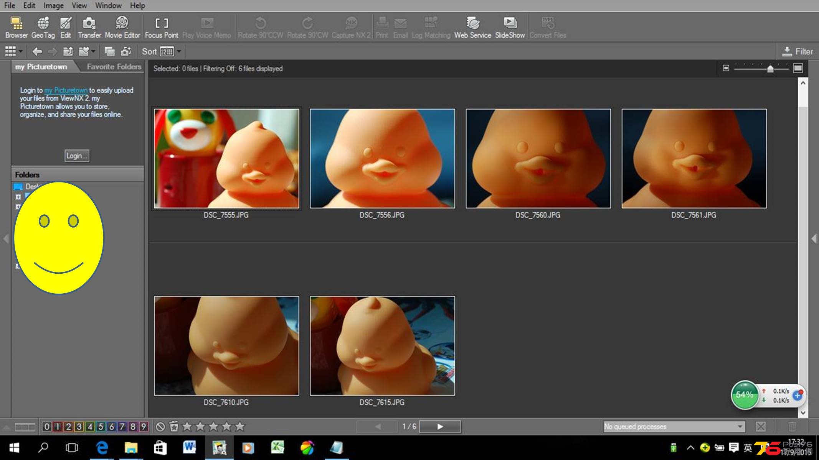Switch to Edit mode
This screenshot has width=819, height=460.
(66, 27)
